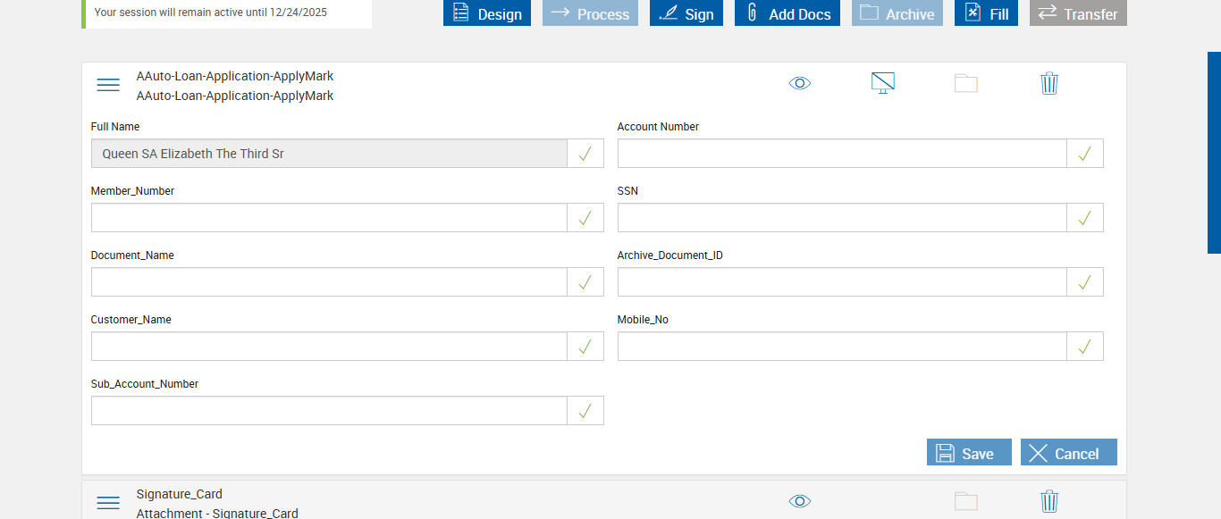This screenshot has height=519, width=1221.
Task: Click the checkmark beside SSN field
Action: click(x=1085, y=218)
